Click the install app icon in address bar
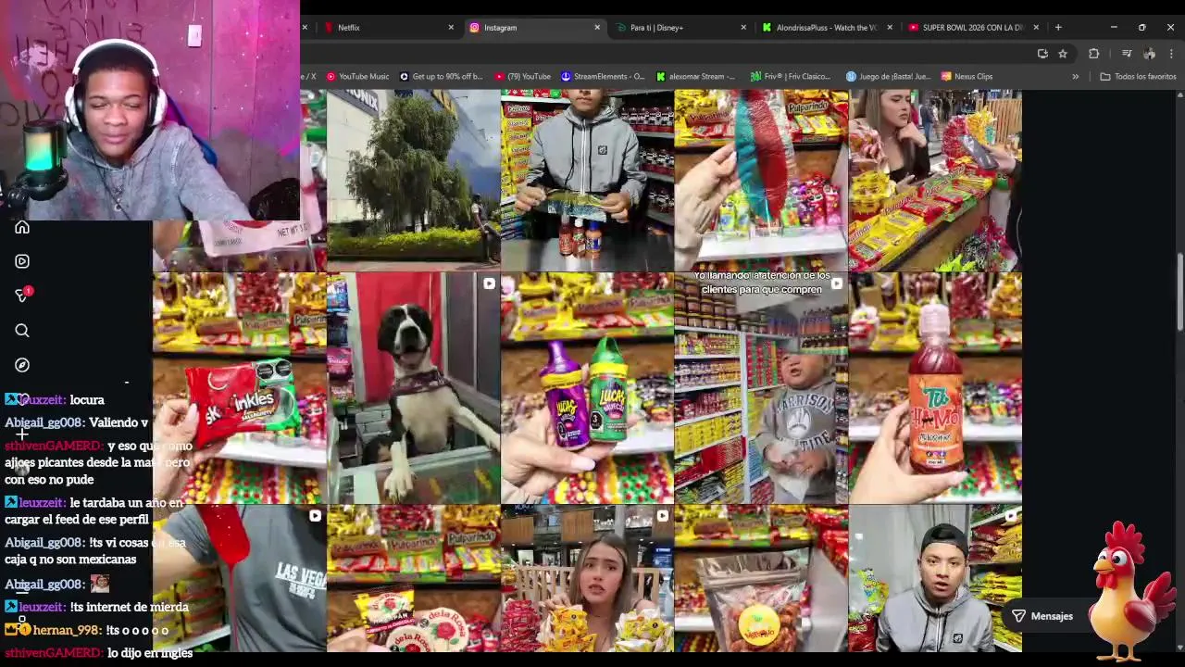 [x=1042, y=54]
